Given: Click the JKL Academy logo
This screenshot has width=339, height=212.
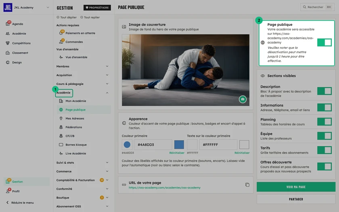Looking at the screenshot, I should [8, 7].
